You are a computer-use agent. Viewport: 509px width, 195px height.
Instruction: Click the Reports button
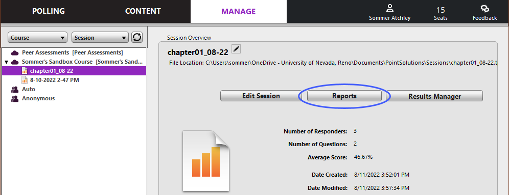pos(344,96)
